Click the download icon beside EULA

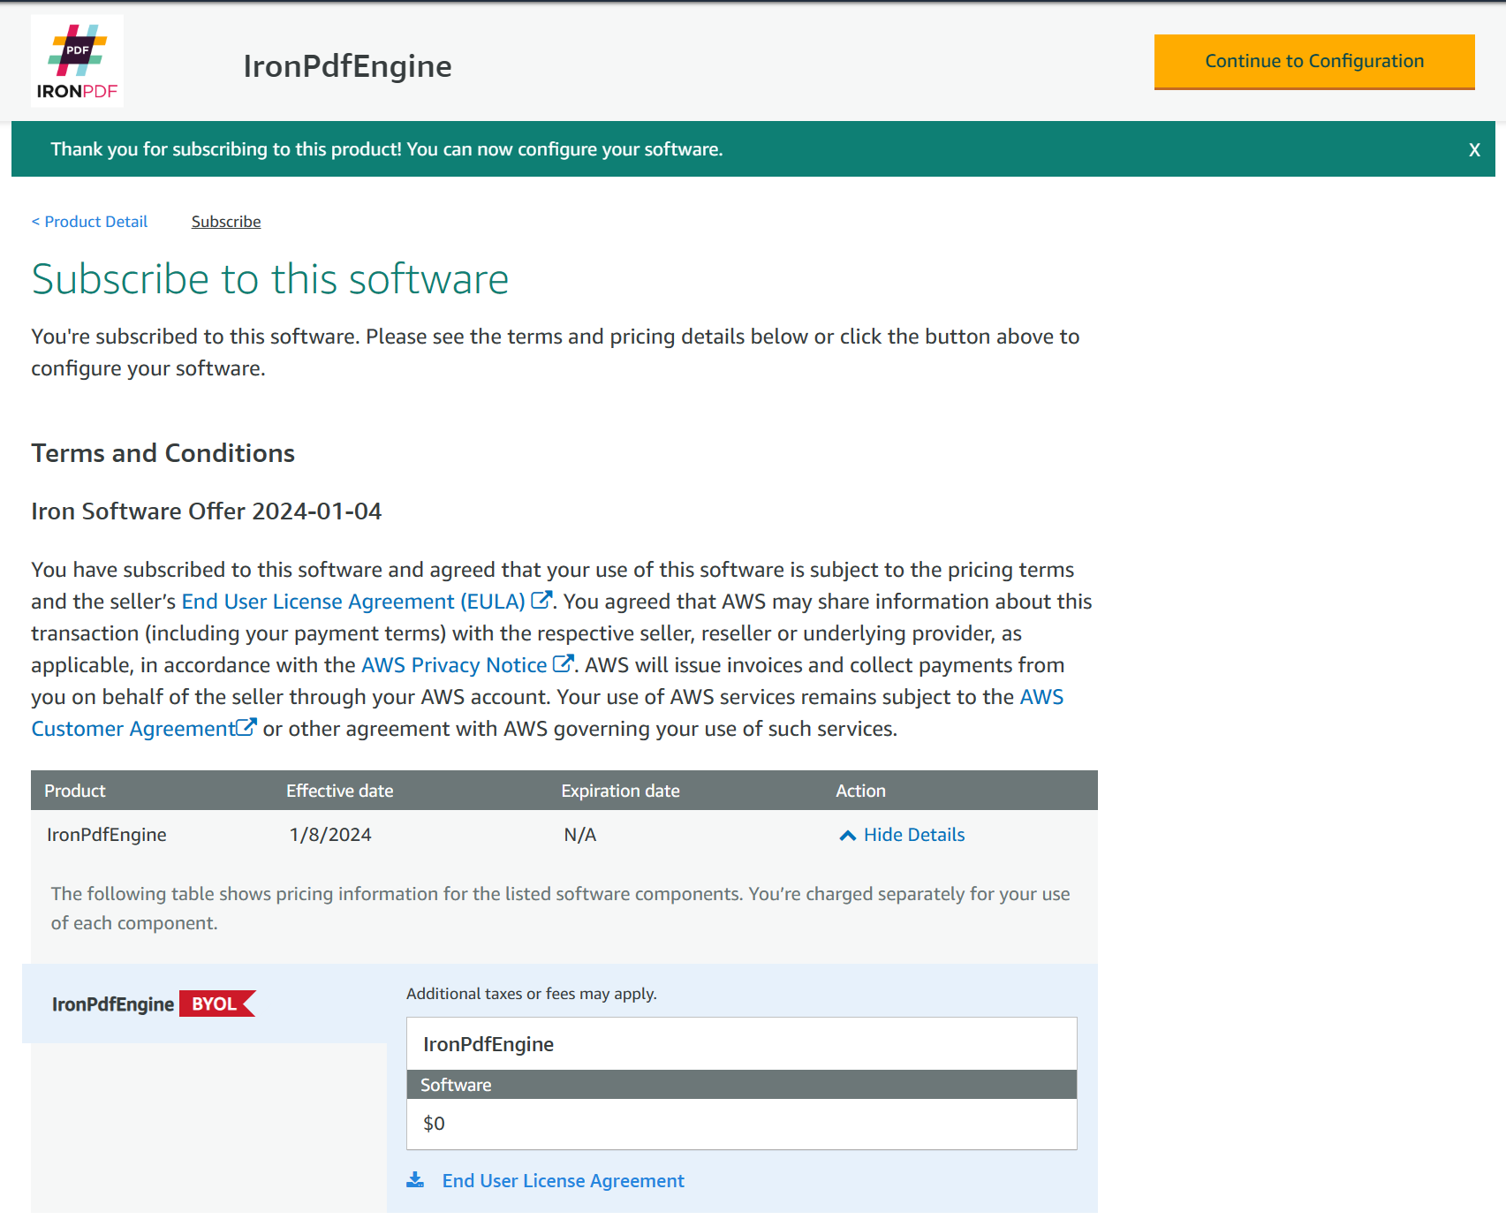(415, 1180)
